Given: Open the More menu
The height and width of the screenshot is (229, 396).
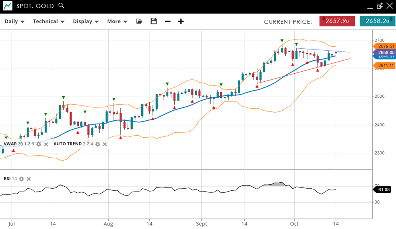Looking at the screenshot, I should click(x=117, y=21).
